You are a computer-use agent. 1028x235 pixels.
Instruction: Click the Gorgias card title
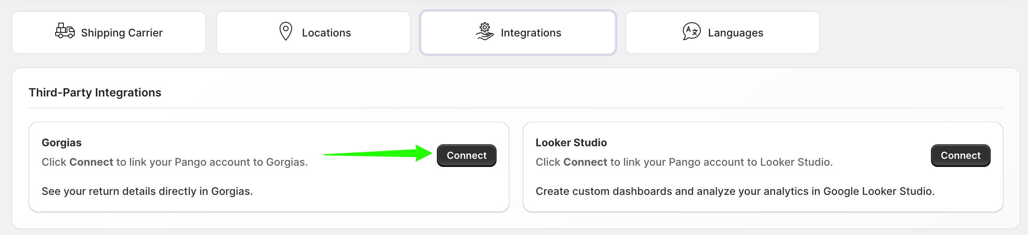[x=62, y=143]
